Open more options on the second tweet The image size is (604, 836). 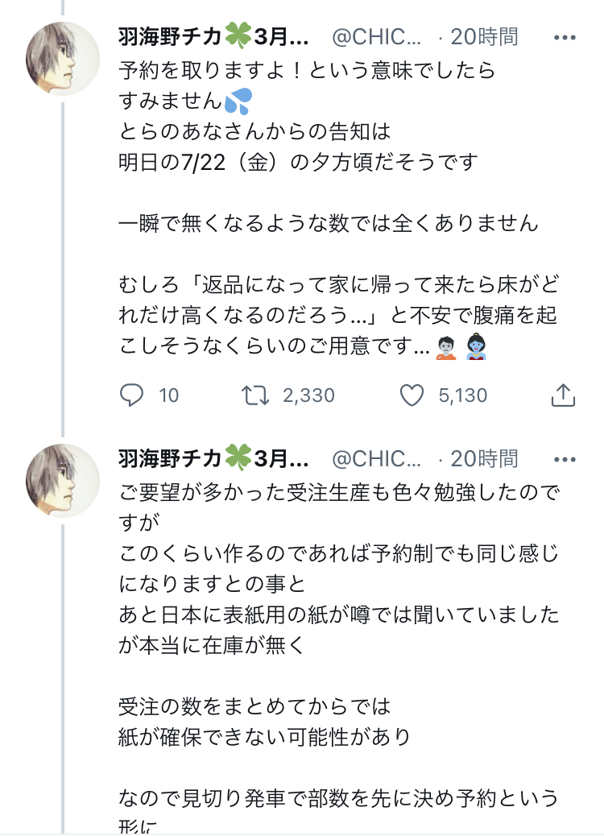565,459
